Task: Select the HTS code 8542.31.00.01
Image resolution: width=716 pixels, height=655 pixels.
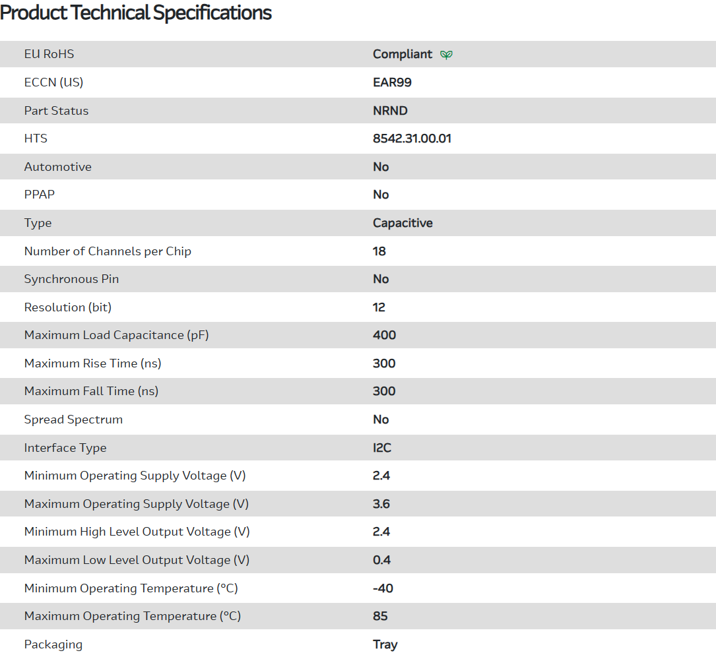Action: pos(412,139)
